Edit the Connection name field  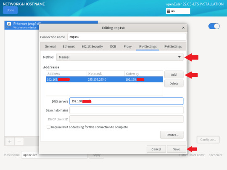pyautogui.click(x=127, y=37)
